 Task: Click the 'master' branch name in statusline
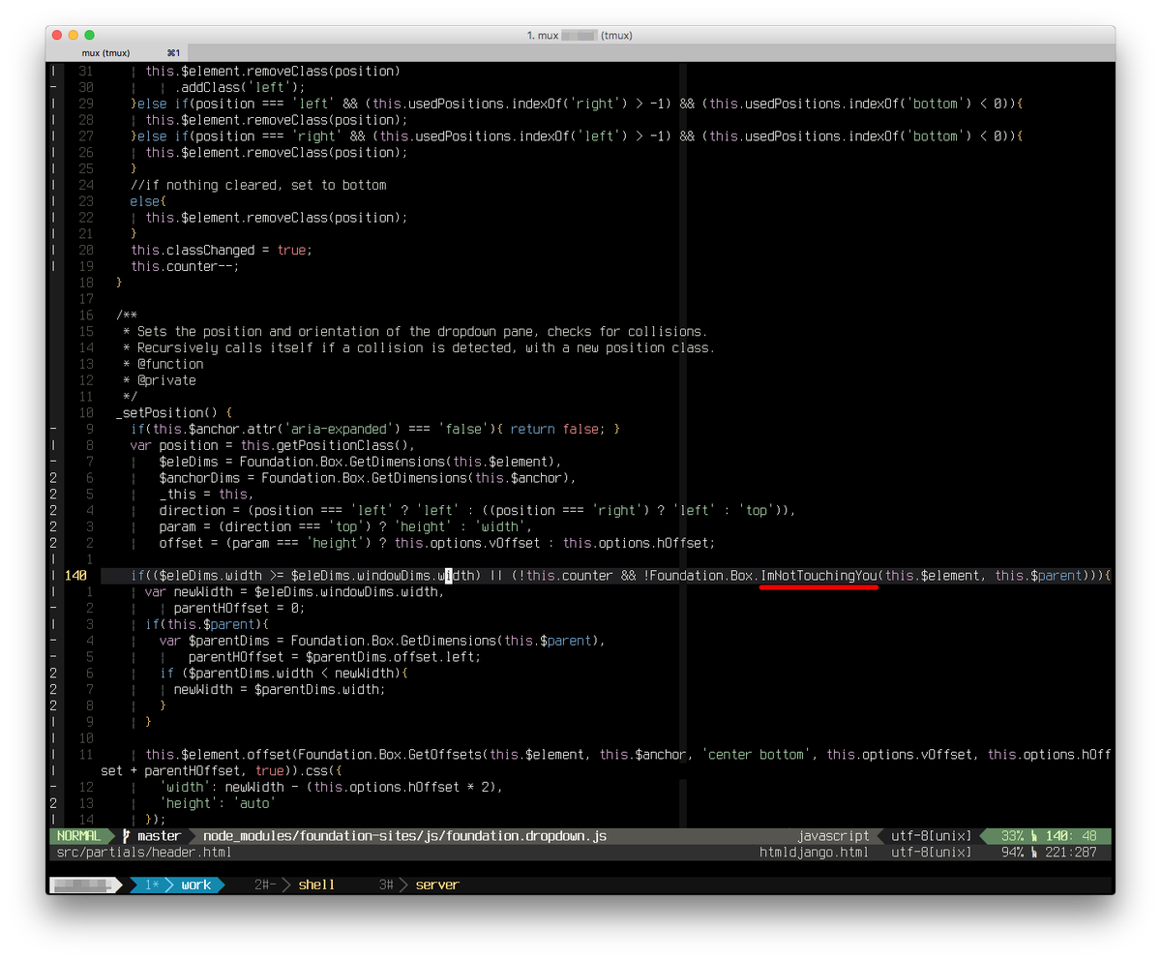(x=159, y=835)
